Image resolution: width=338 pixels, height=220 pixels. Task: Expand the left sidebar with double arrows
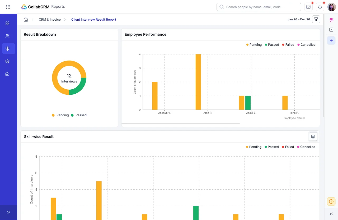click(x=8, y=212)
